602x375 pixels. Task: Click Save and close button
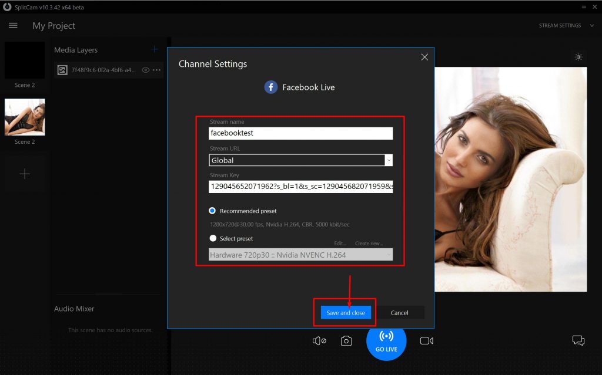point(346,312)
